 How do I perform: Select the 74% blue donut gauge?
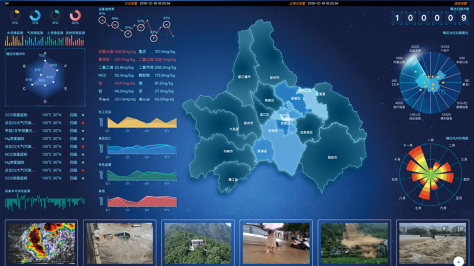pos(35,15)
